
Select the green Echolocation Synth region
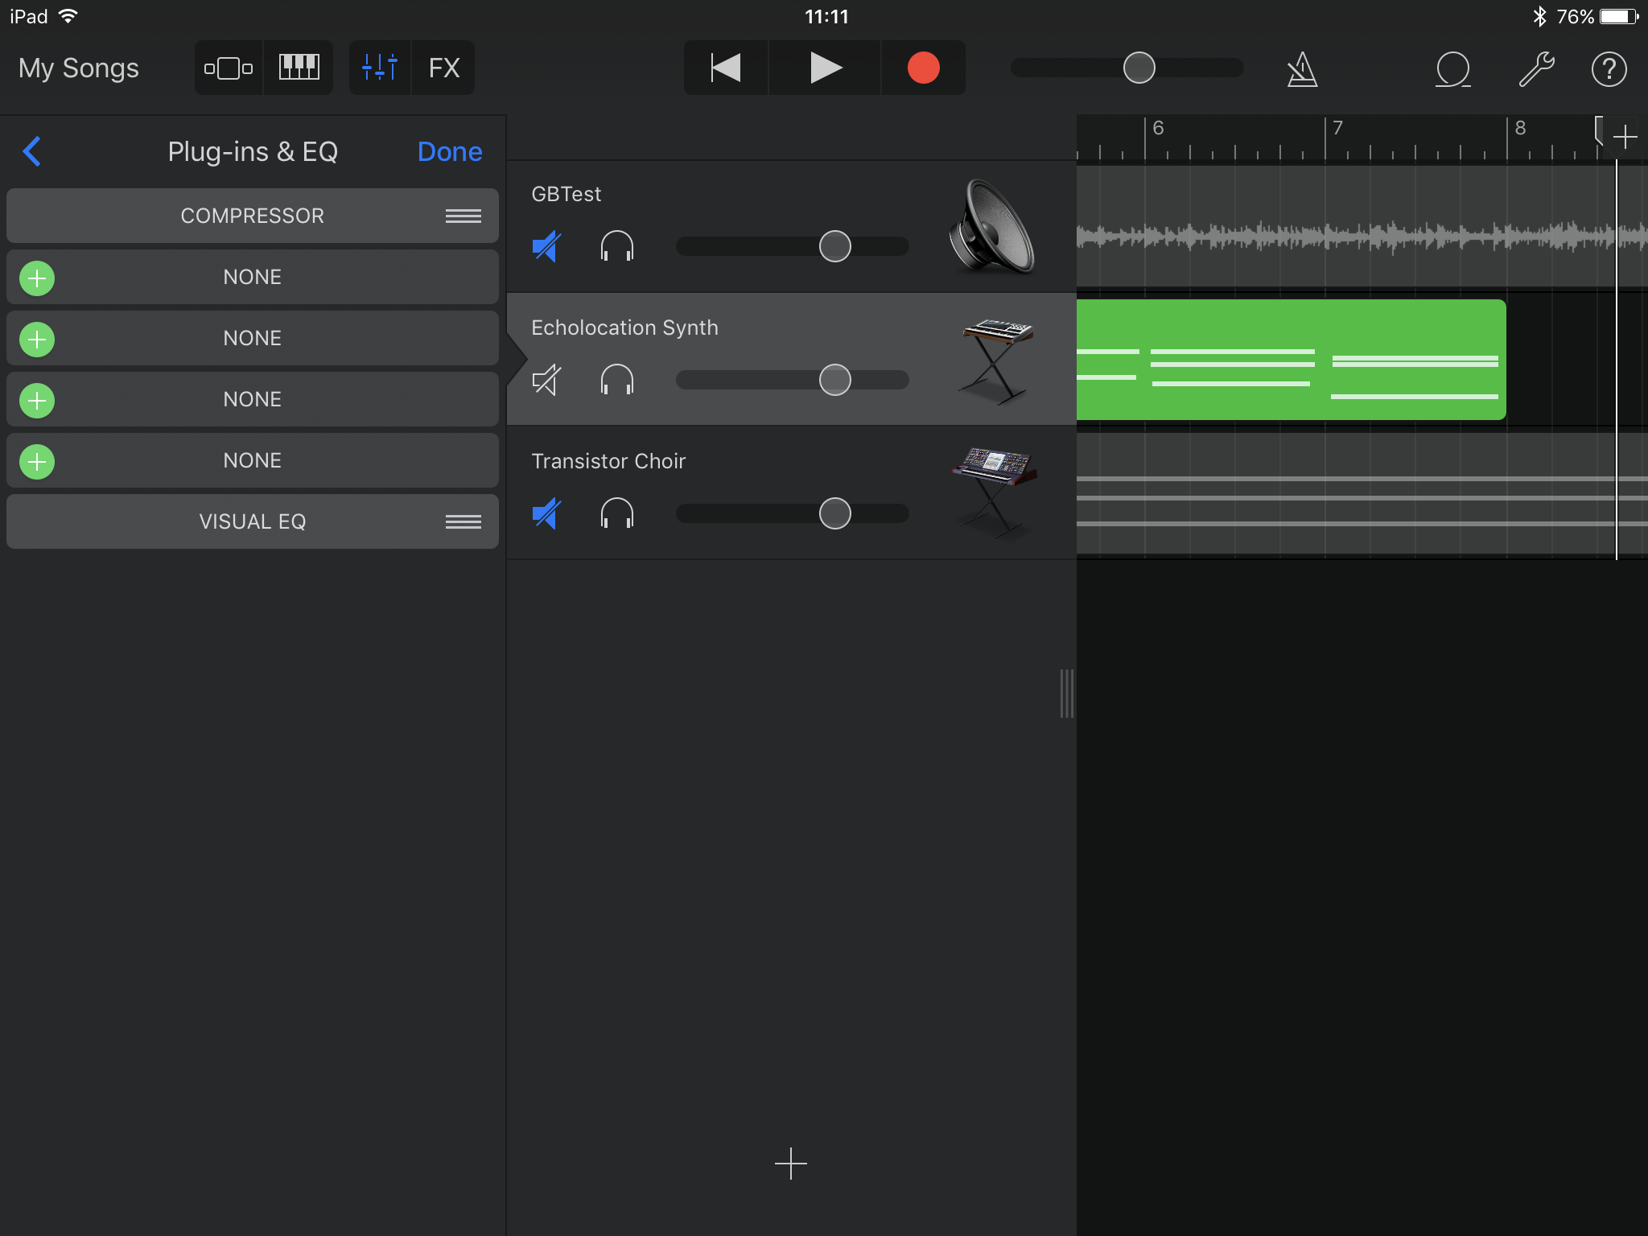coord(1291,360)
